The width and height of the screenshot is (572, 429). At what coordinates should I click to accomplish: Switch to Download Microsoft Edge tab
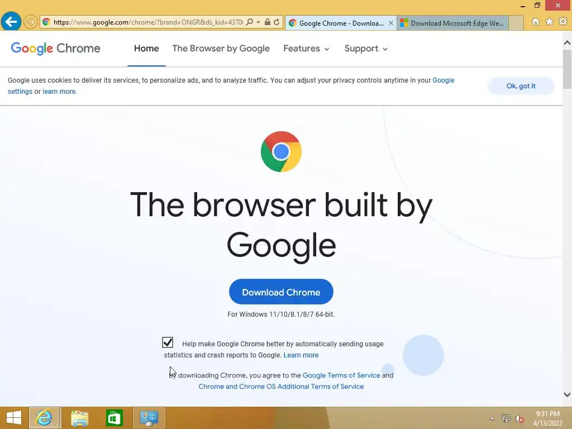point(452,23)
